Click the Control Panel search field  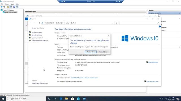pyautogui.click(x=139, y=23)
